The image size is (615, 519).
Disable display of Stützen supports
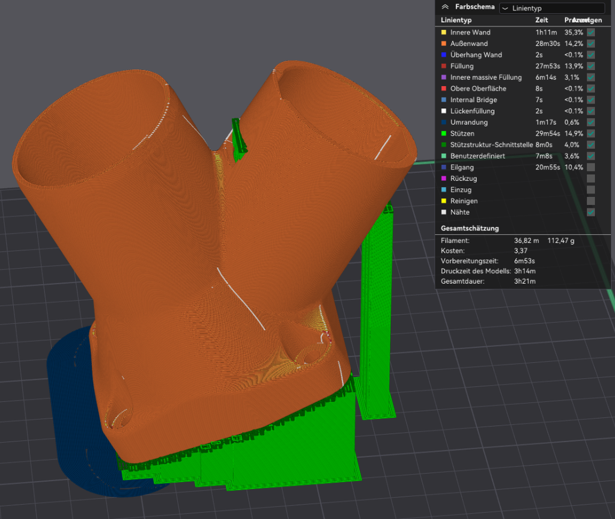591,133
